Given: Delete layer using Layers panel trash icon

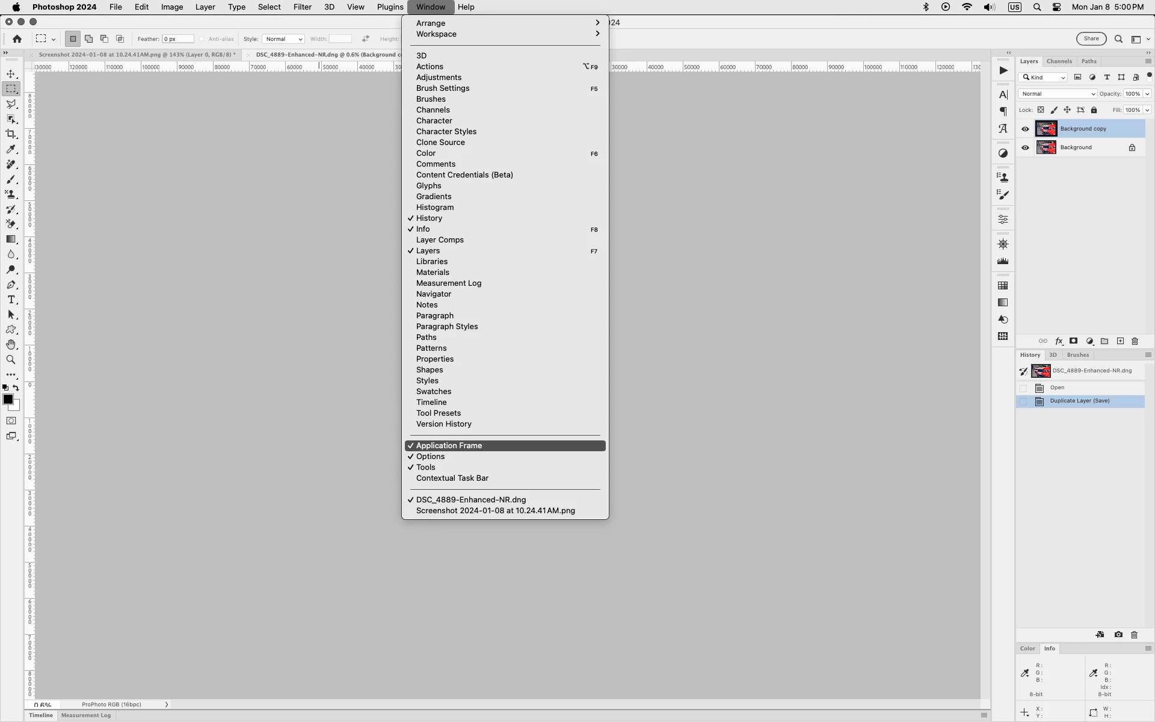Looking at the screenshot, I should pos(1135,341).
